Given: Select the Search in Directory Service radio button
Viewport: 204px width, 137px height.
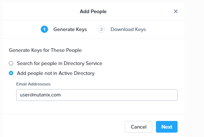Looking at the screenshot, I should pos(11,63).
